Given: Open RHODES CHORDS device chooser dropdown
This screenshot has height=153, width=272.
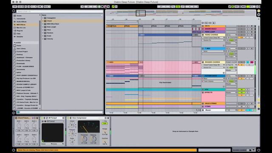Looking at the screenshot, I should click(213, 65).
